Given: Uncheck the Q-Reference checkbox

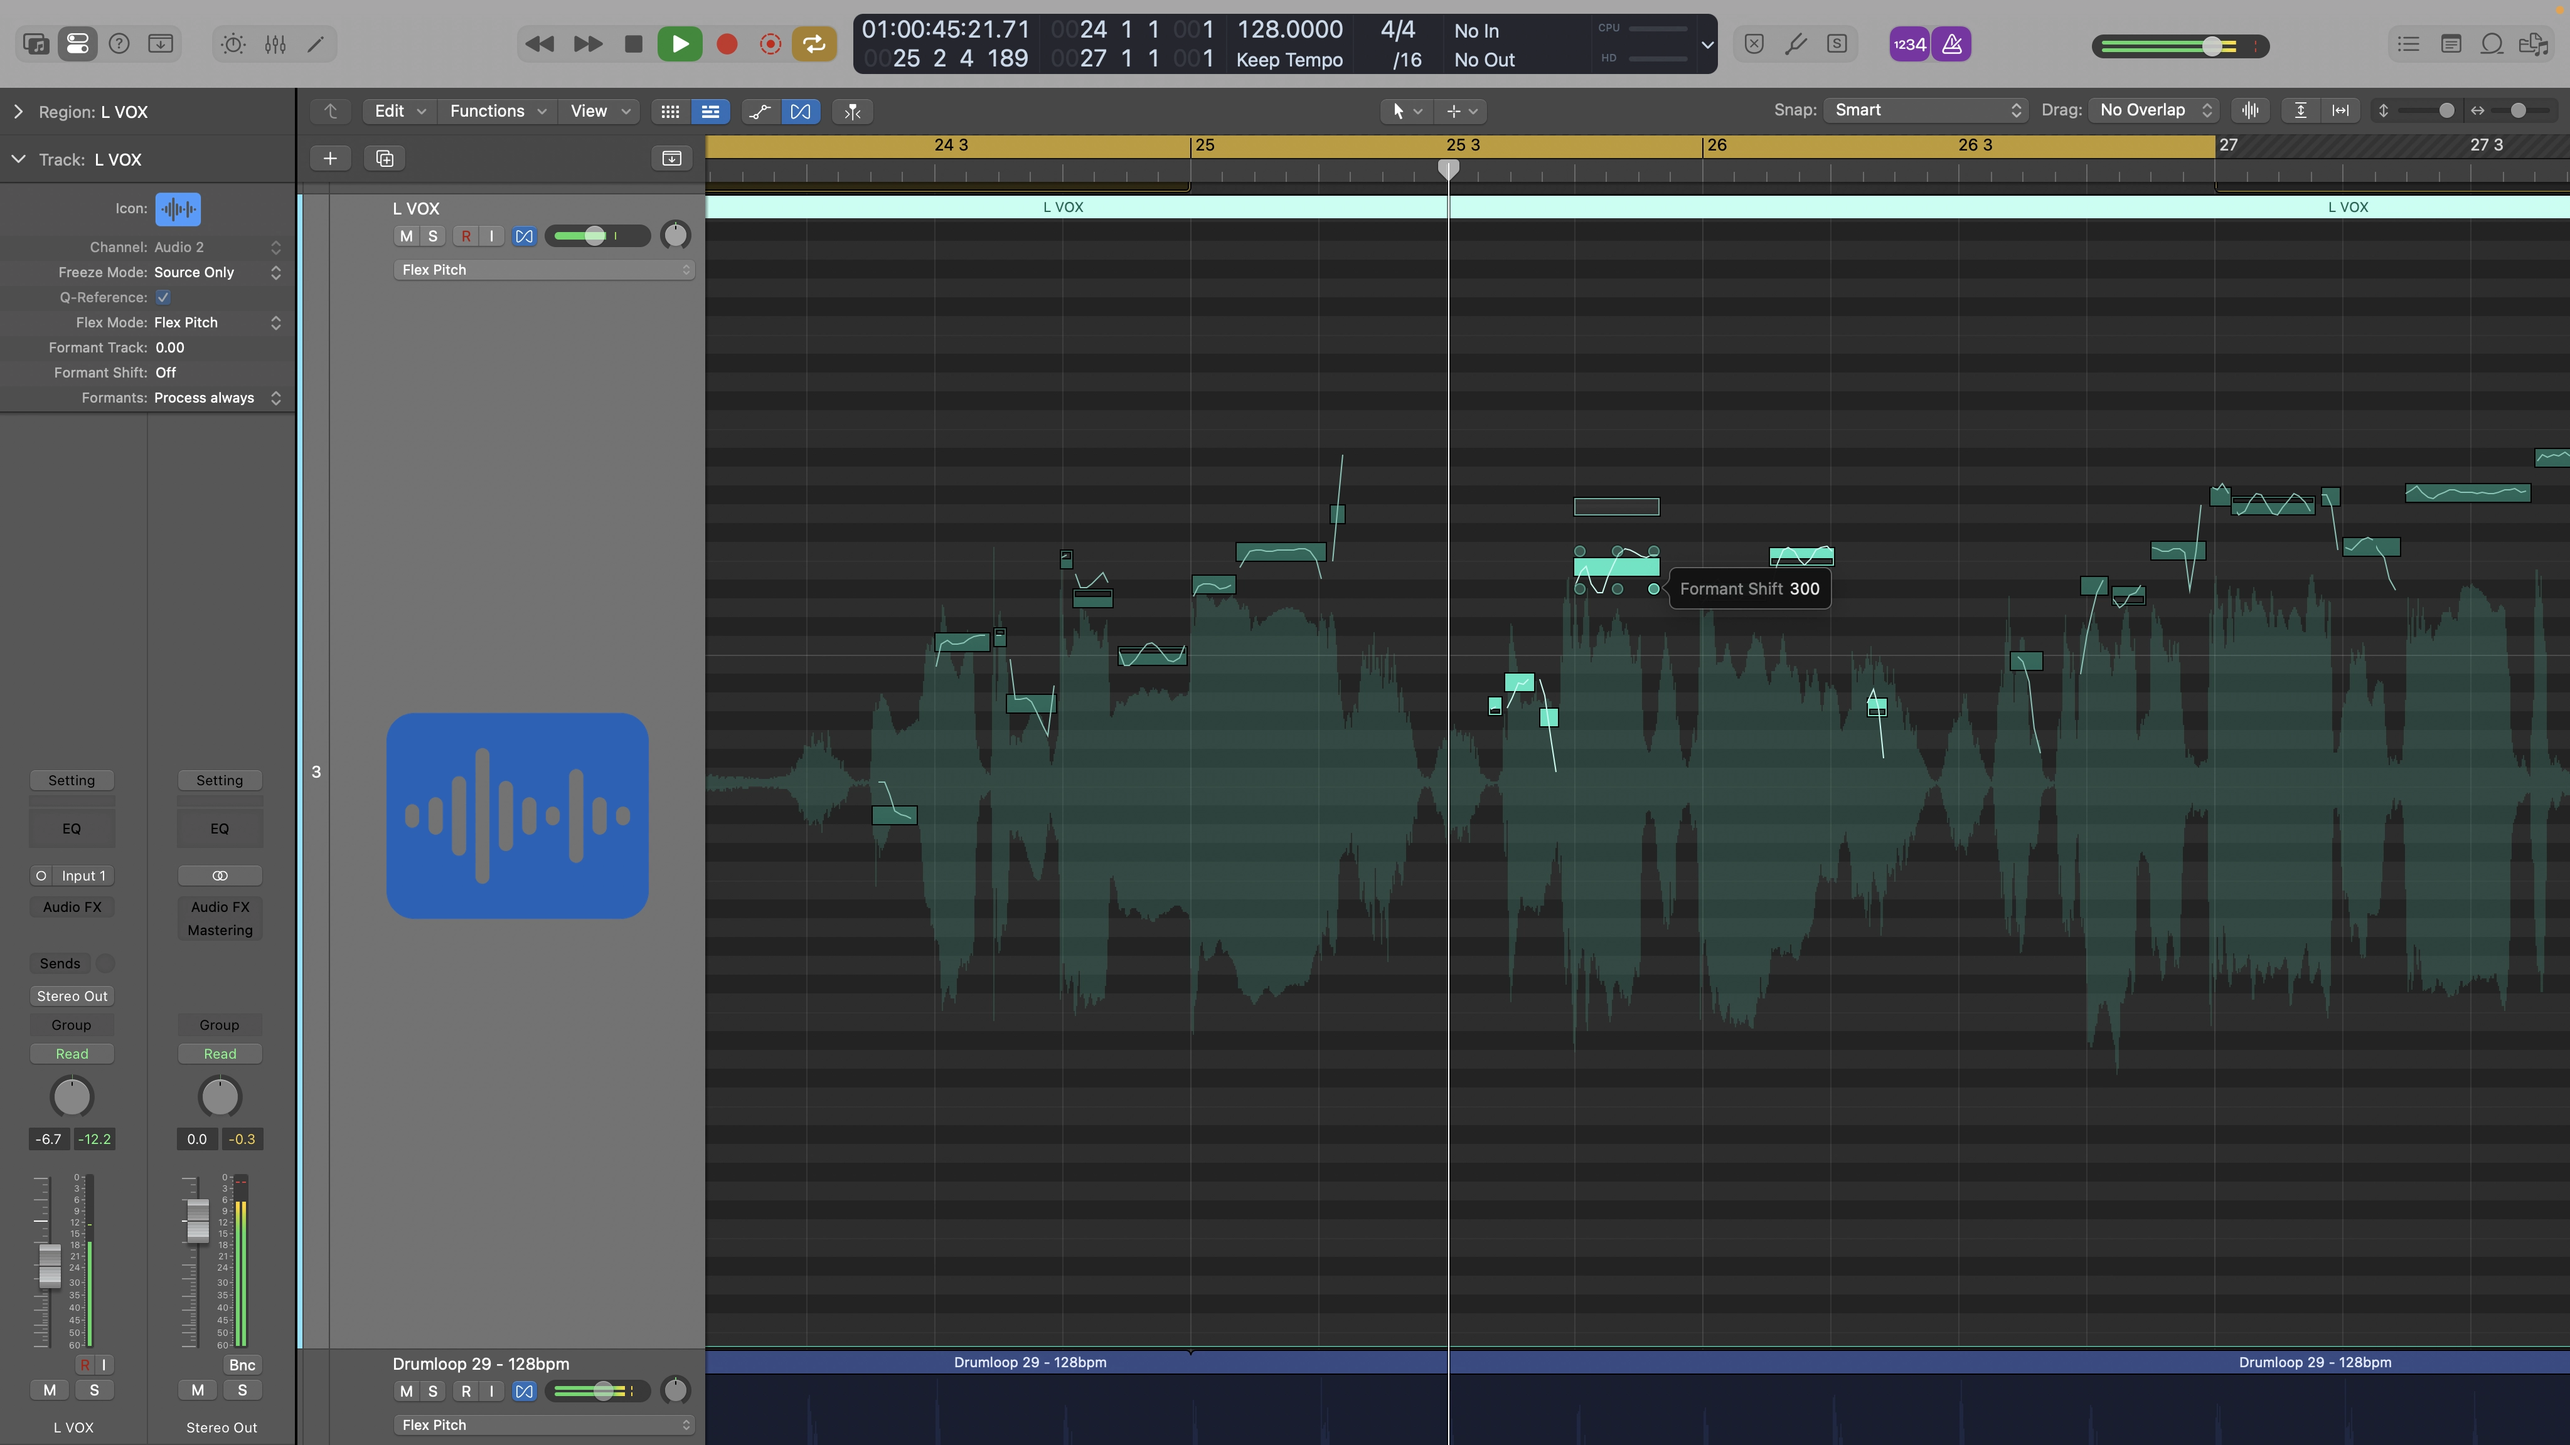Looking at the screenshot, I should point(163,297).
